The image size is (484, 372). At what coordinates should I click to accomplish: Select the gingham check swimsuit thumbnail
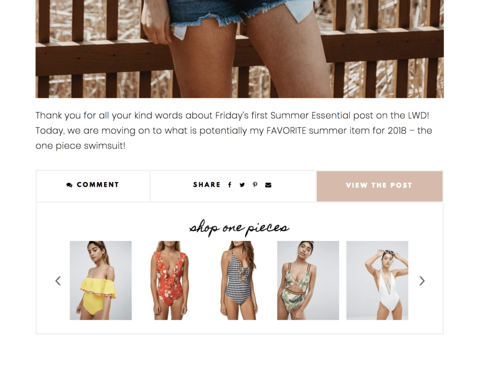[239, 280]
